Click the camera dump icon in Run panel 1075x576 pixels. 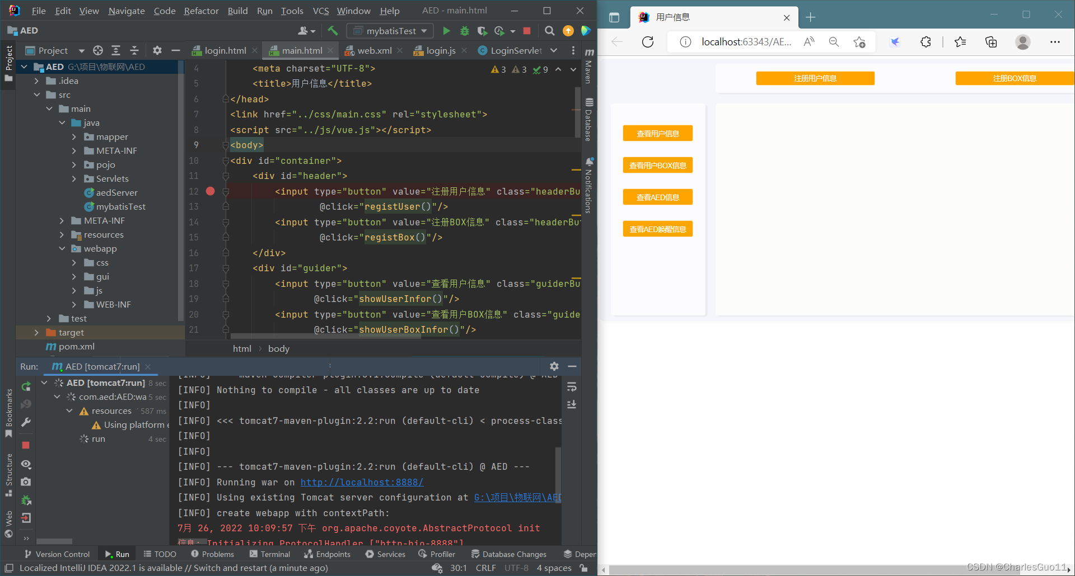click(26, 481)
